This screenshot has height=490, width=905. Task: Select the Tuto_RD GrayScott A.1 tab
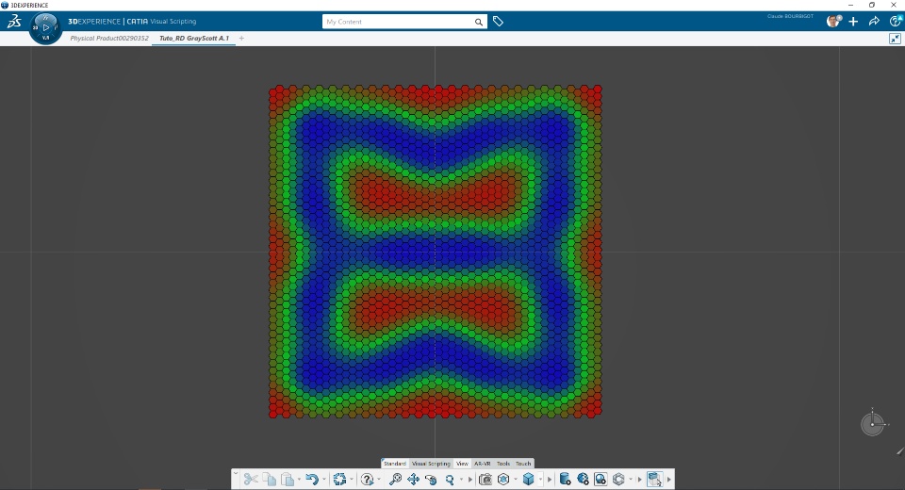point(194,38)
